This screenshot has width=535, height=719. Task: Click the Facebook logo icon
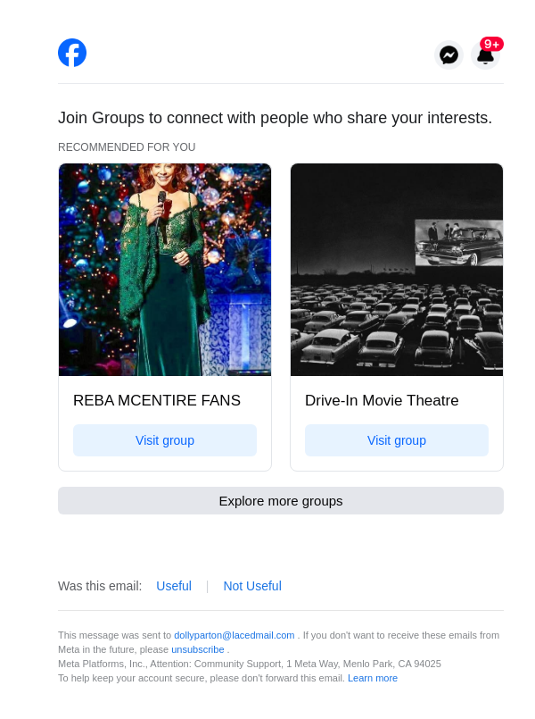click(72, 53)
